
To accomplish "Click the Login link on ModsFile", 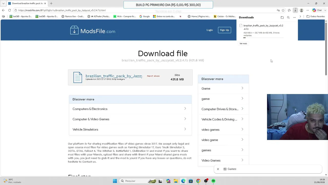I will pyautogui.click(x=210, y=30).
